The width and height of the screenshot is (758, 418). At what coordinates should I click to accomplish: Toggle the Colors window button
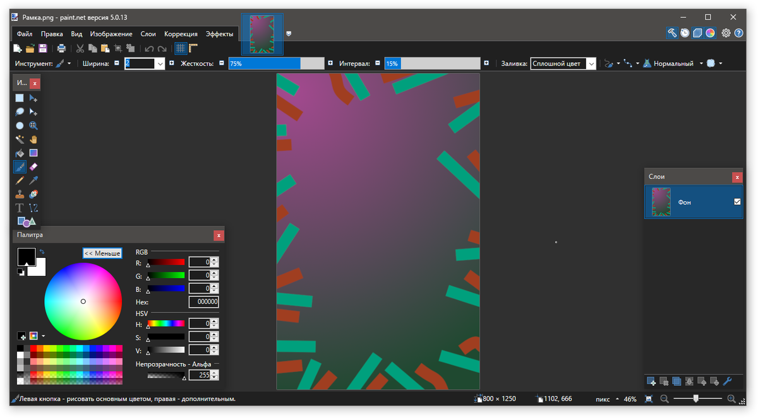710,33
